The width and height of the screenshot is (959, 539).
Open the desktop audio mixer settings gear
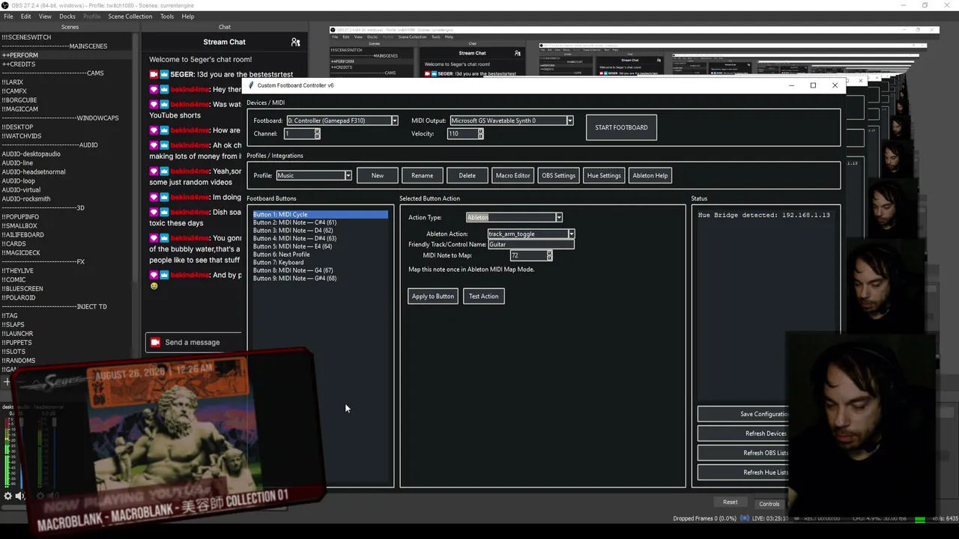point(8,496)
